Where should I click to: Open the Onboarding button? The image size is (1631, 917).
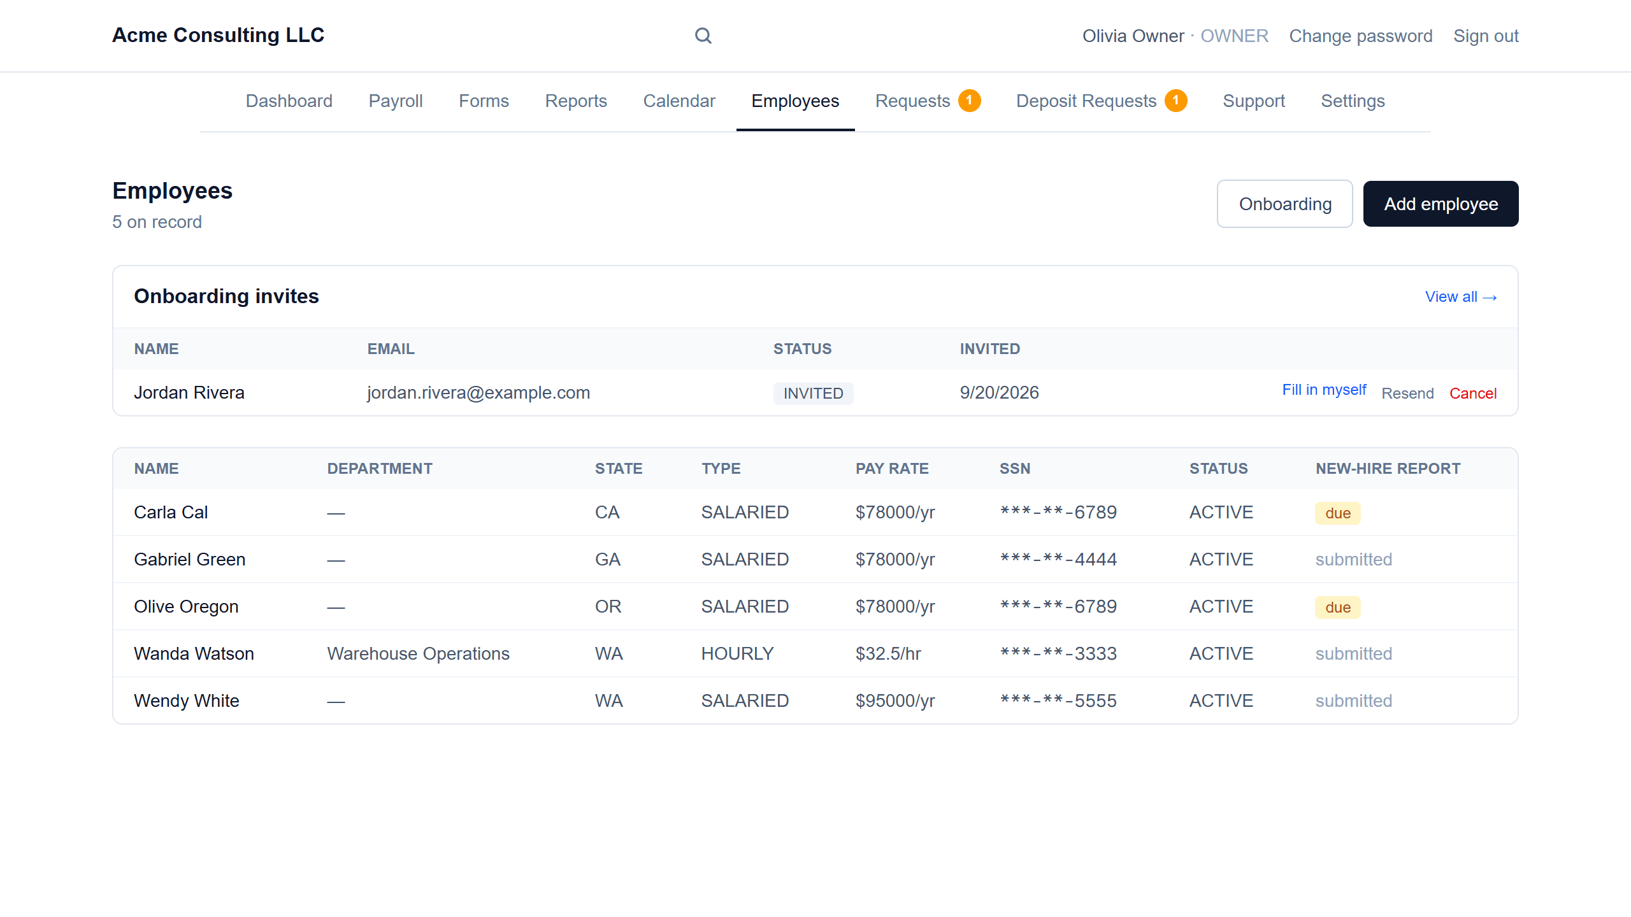(x=1285, y=204)
